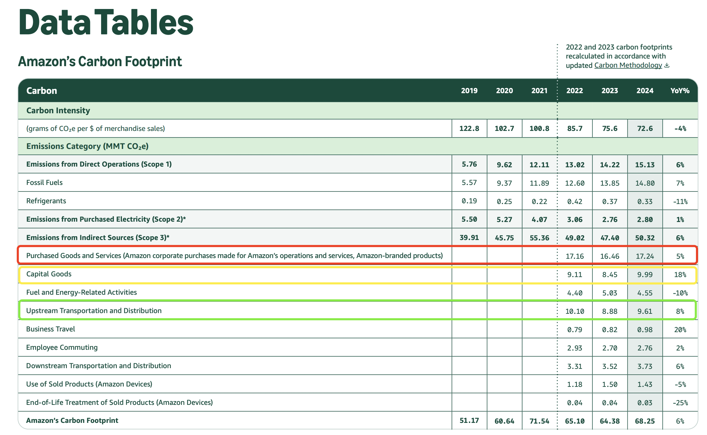Select the Refrigerants row label

pyautogui.click(x=46, y=201)
